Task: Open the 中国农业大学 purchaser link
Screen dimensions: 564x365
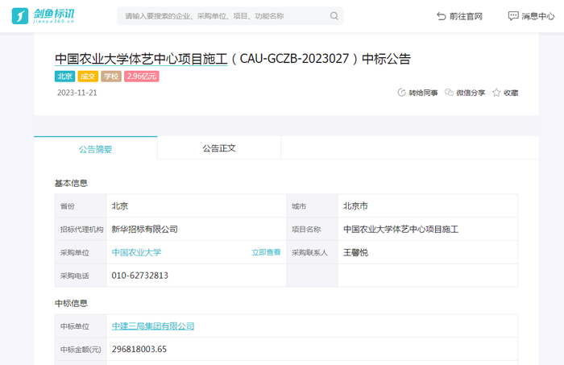Action: [137, 252]
